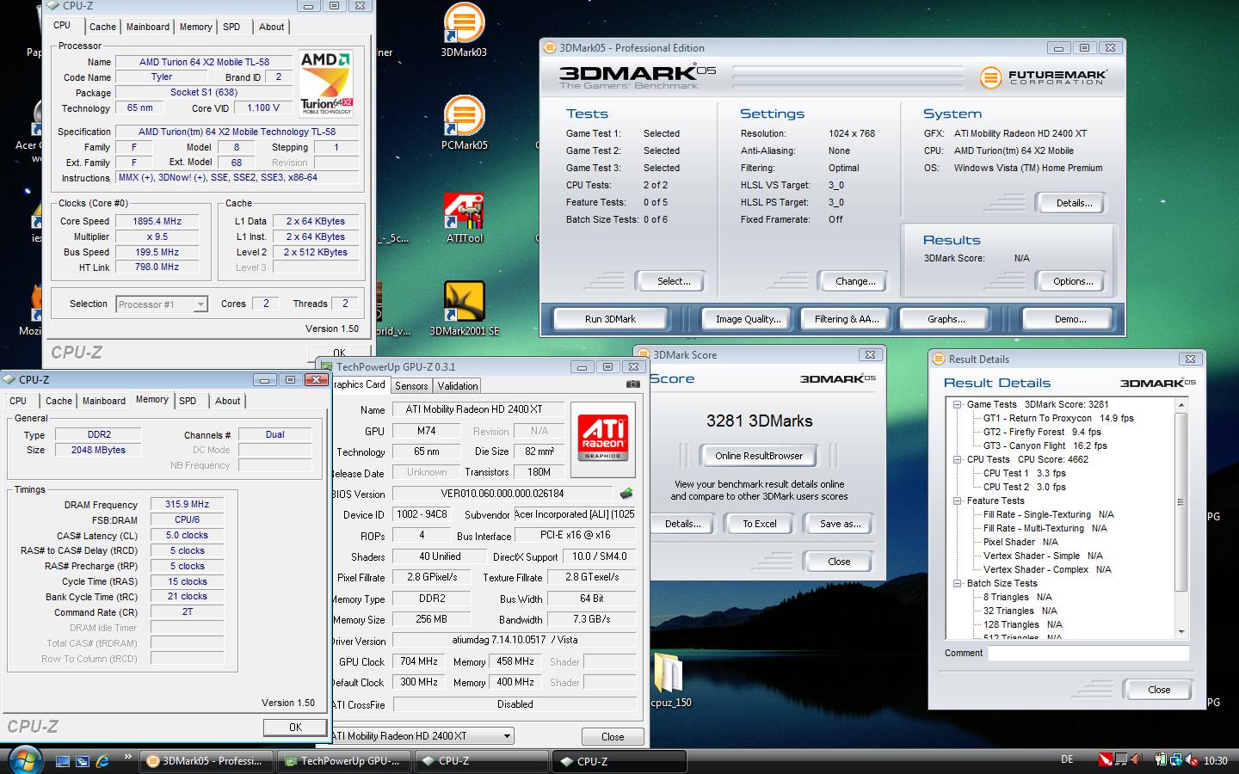Click the Result Details scrollbar down arrow

tap(1180, 632)
